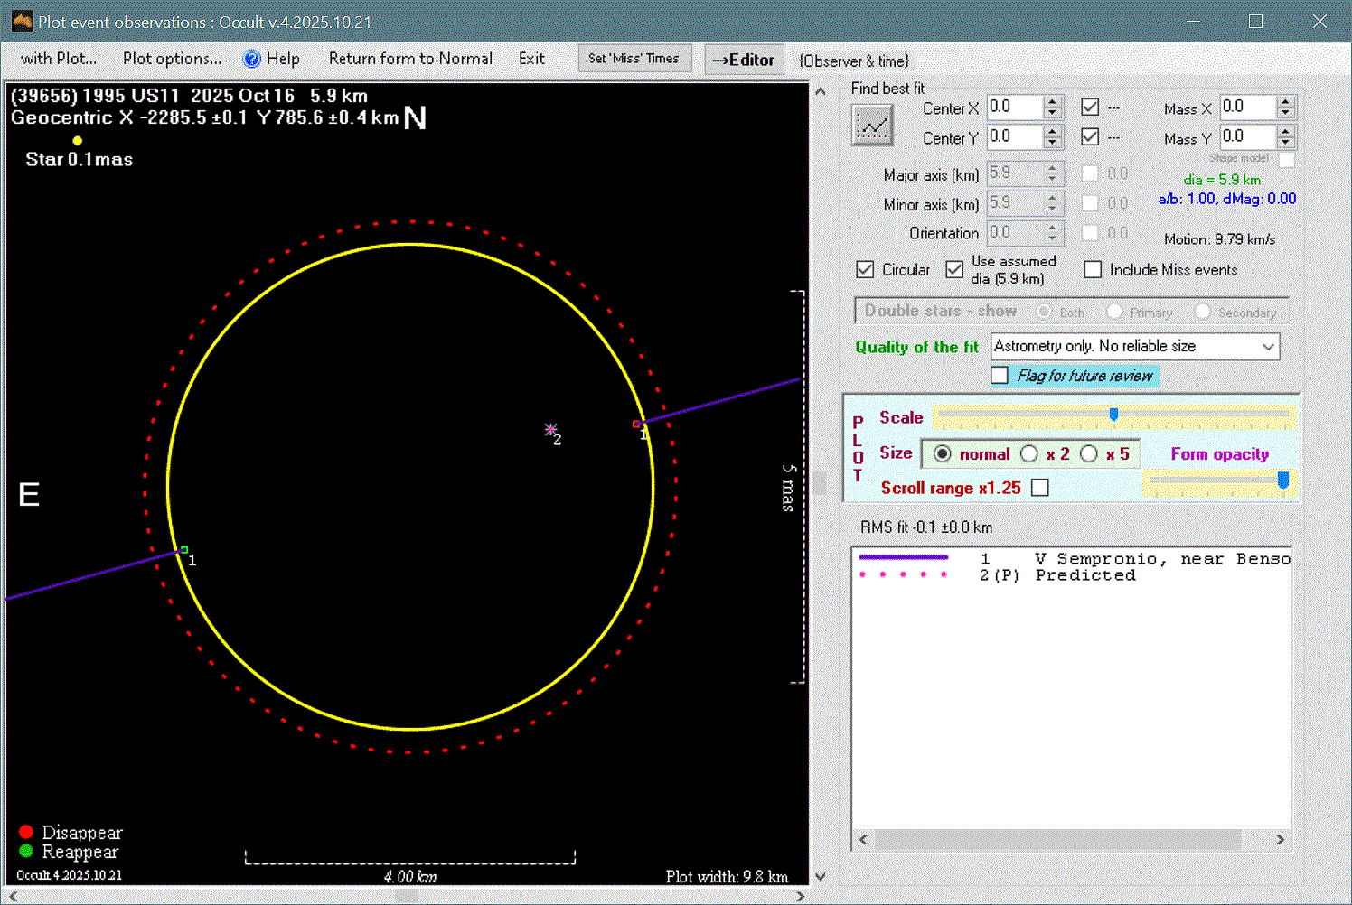Image resolution: width=1352 pixels, height=905 pixels.
Task: Enable Include Miss events checkbox
Action: pyautogui.click(x=1093, y=270)
